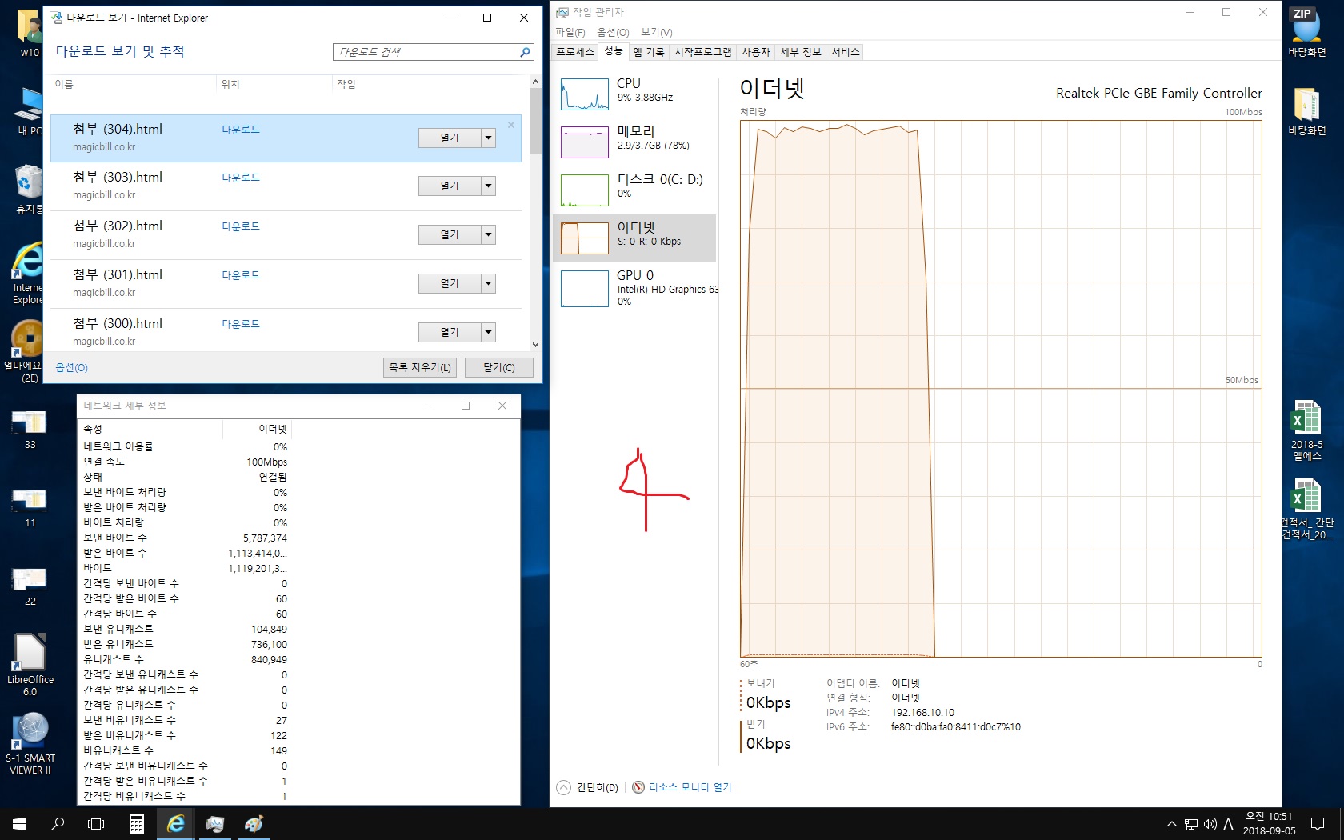The width and height of the screenshot is (1344, 840).
Task: Open Calculator from taskbar
Action: 136,823
